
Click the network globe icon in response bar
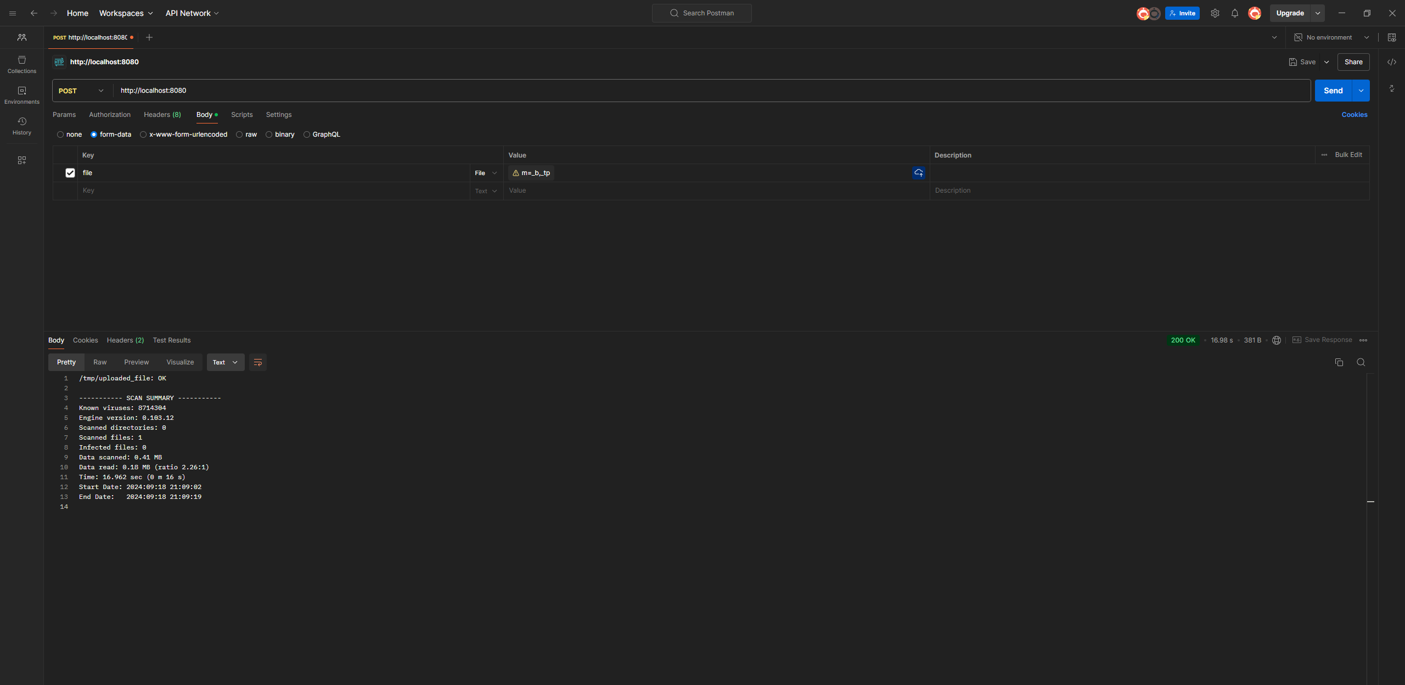pos(1277,340)
